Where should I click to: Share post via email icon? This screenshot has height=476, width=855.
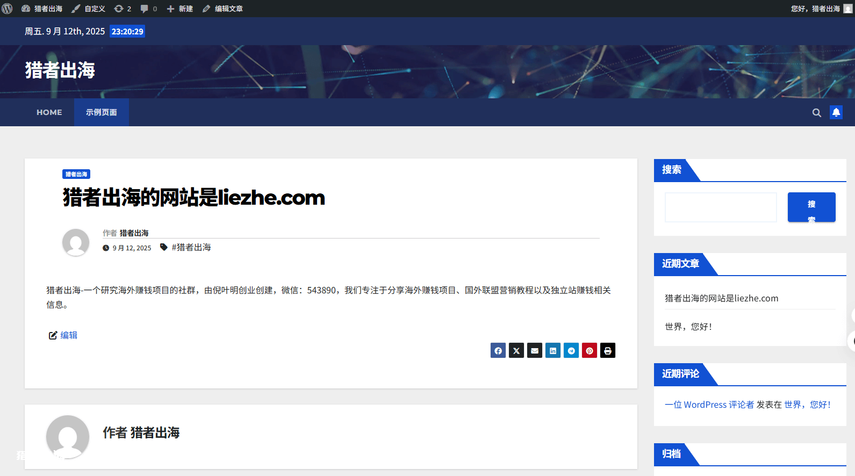[535, 351]
